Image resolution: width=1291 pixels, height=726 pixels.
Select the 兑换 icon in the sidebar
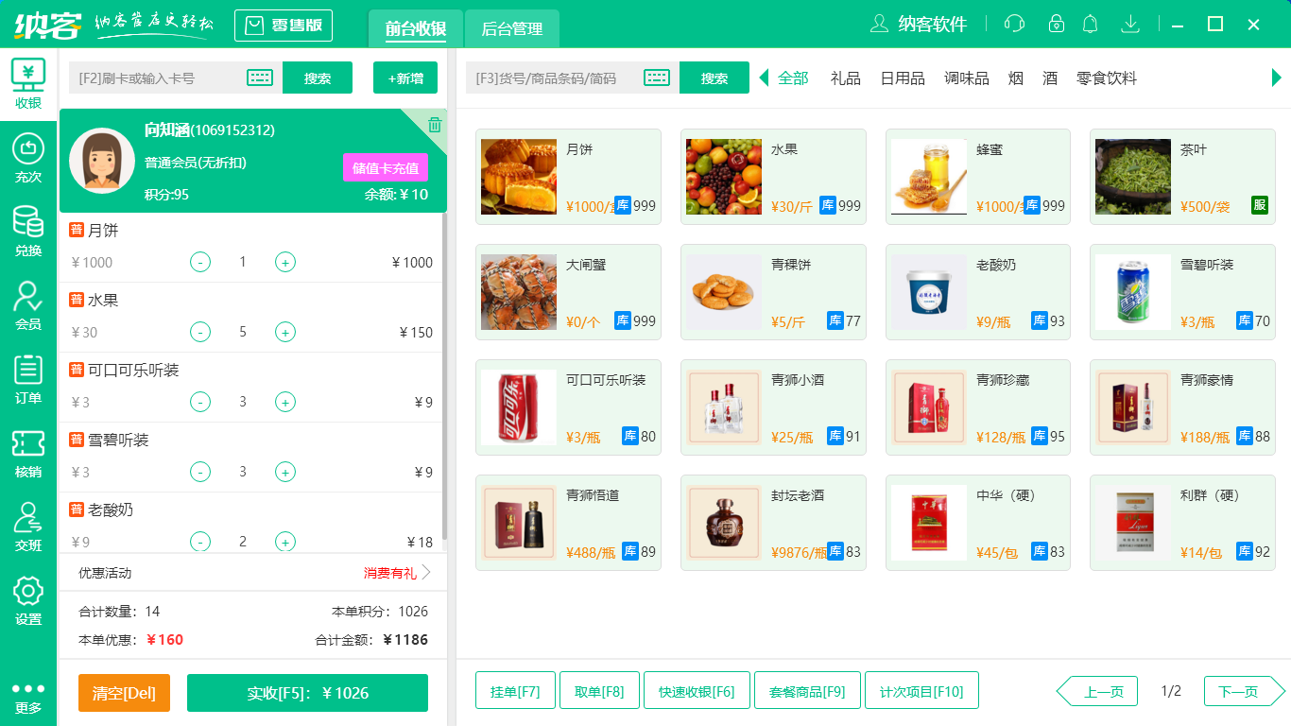(x=27, y=227)
